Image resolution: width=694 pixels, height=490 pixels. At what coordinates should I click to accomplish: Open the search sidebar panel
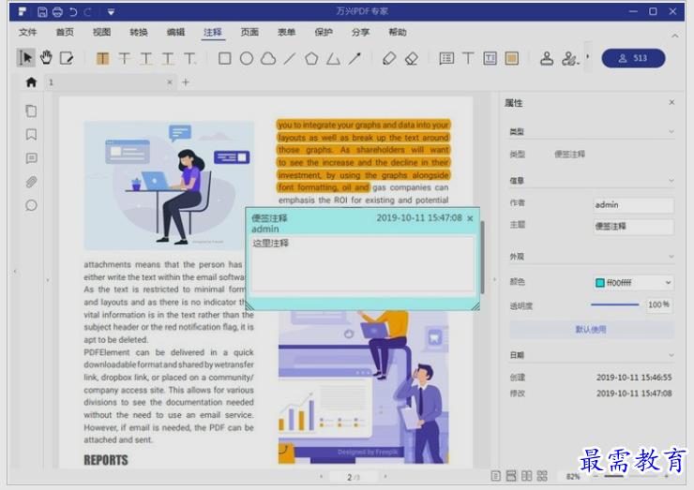[32, 205]
